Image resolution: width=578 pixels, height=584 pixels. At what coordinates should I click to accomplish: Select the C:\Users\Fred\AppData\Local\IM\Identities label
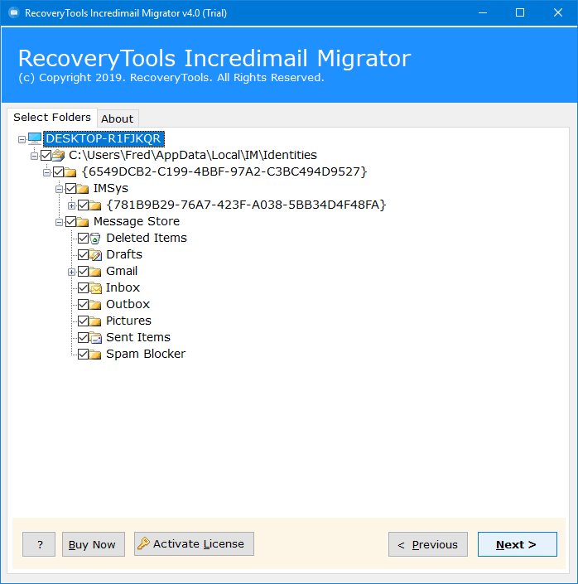(193, 155)
